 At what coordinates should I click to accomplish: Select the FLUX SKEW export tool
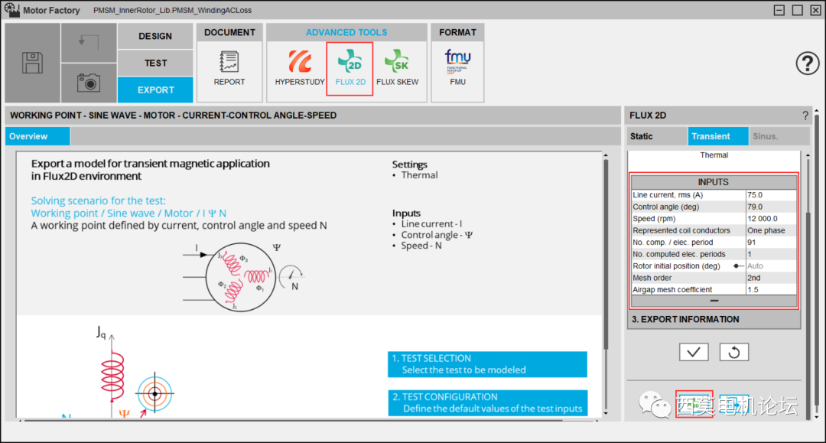pyautogui.click(x=397, y=69)
